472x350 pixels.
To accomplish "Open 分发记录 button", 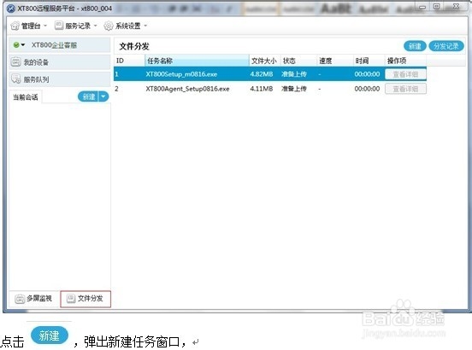I will 446,46.
